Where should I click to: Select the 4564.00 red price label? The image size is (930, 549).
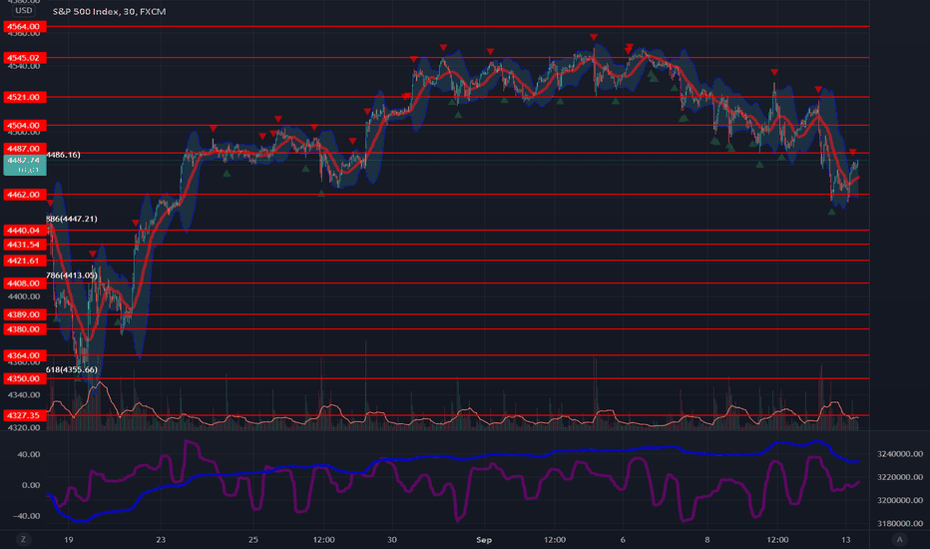pos(25,26)
